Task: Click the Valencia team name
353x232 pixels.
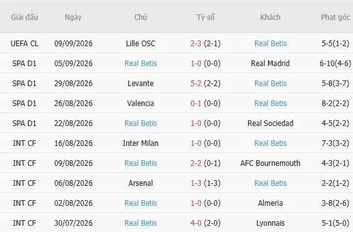Action: 141,104
